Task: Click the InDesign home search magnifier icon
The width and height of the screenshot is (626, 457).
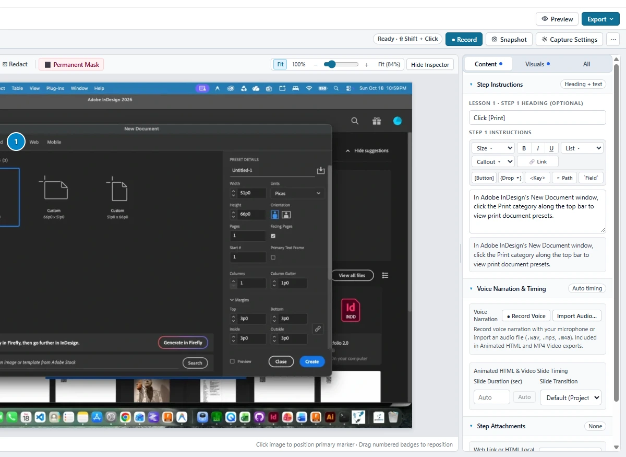Action: [355, 121]
